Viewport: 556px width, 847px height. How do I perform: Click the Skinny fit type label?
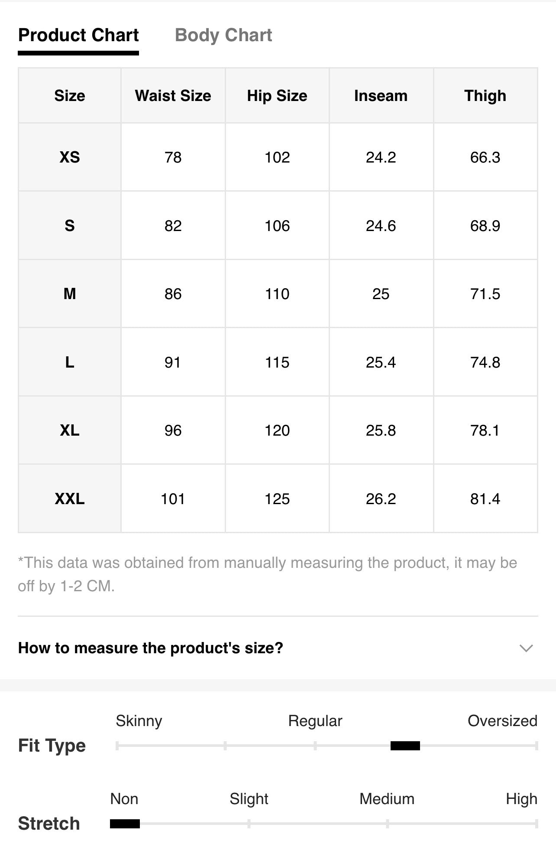pos(139,721)
